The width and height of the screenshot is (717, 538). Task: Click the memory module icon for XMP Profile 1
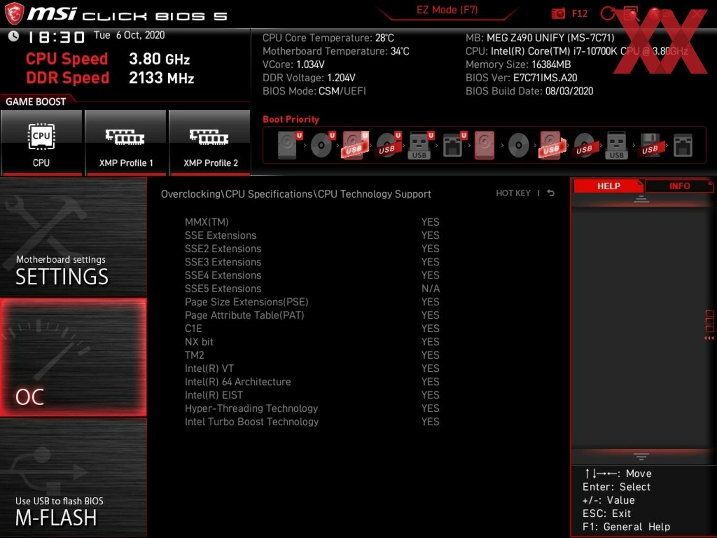point(125,137)
